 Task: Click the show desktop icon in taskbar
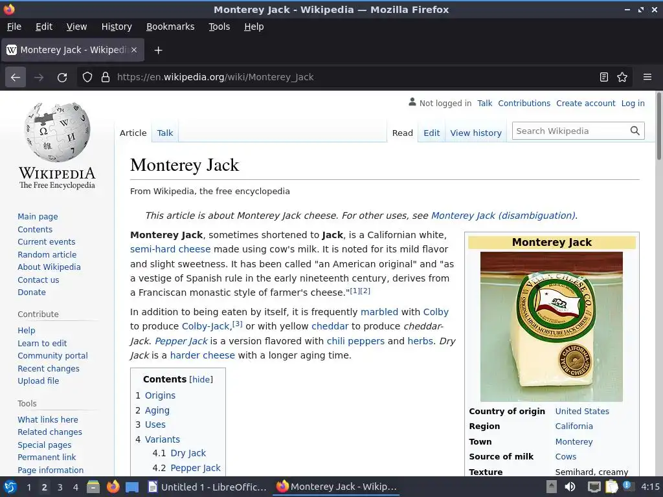[x=132, y=487]
